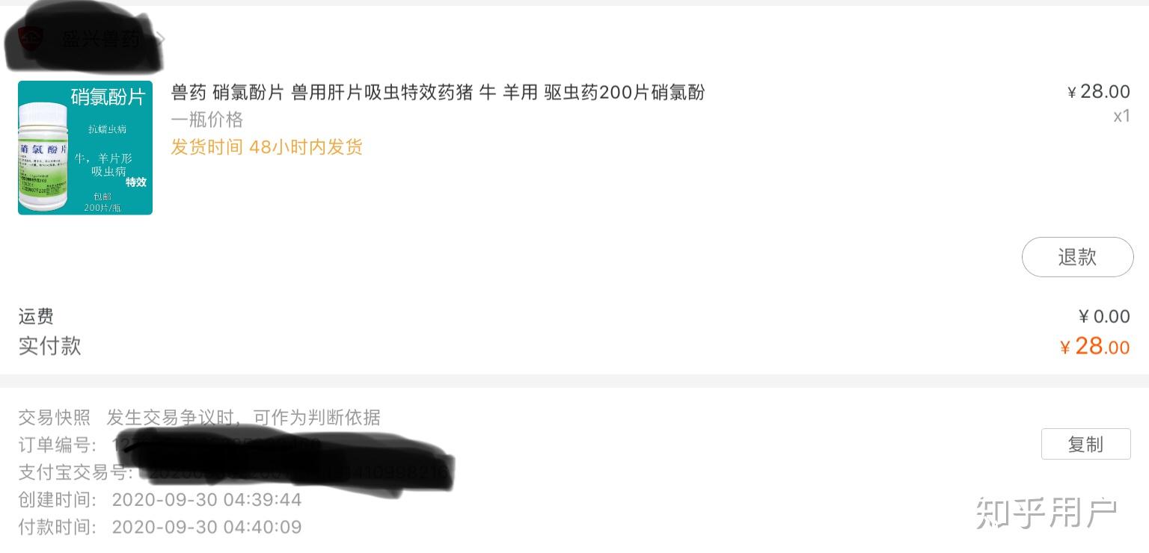Screen dimensions: 1149x553
Task: Open the 盛兴兽药 shop name
Action: coord(100,39)
